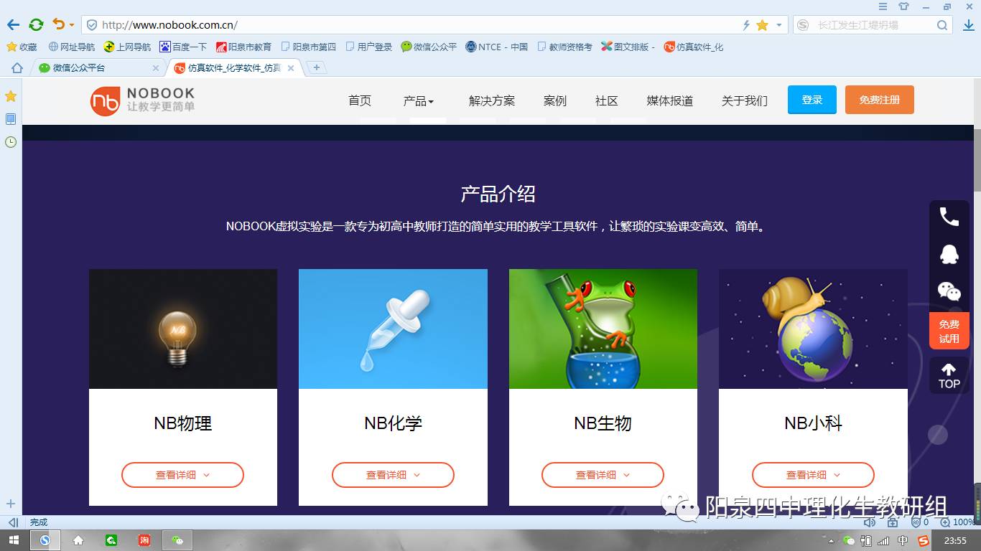Click the NB物理 light bulb image
Viewport: 981px width, 551px height.
coord(183,329)
